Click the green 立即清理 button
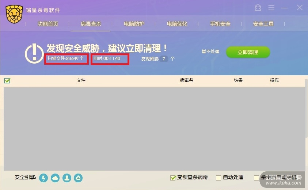The height and width of the screenshot is (190, 308). pos(248,52)
